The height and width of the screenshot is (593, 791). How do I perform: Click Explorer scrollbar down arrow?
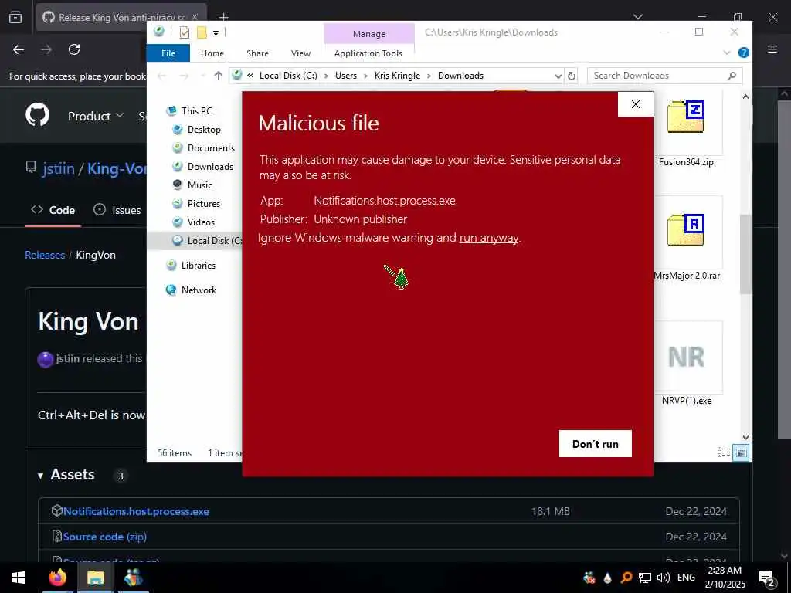click(x=745, y=437)
